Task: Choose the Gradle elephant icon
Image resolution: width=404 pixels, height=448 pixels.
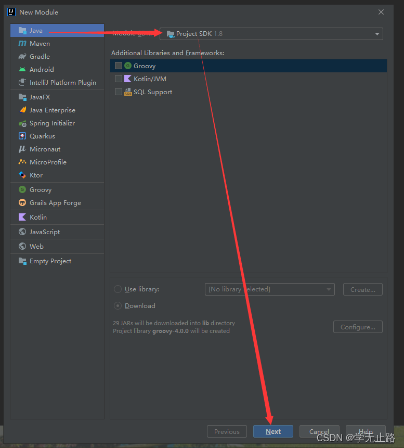Action: (22, 57)
